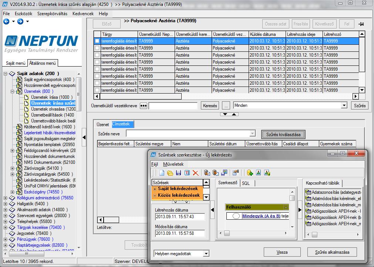Switch to the SQL tab
Screen dimensions: 374x267
pos(246,183)
